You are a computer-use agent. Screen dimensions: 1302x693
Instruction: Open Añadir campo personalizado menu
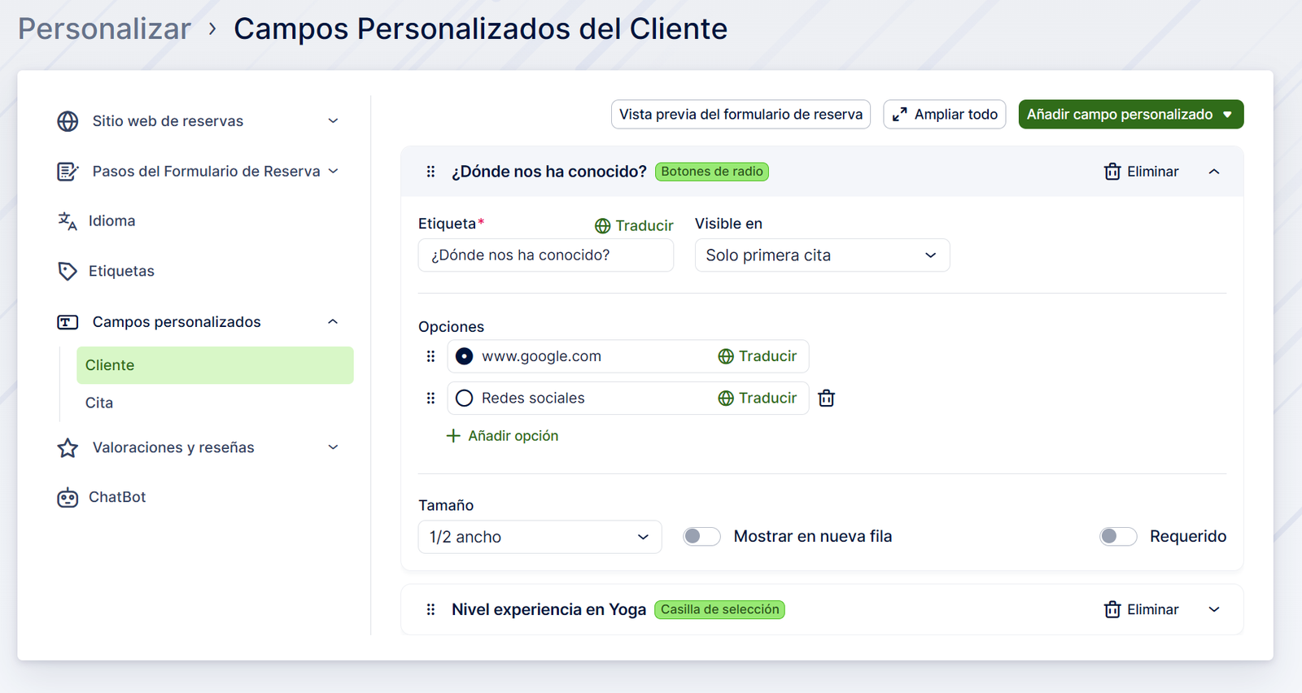[x=1130, y=115]
